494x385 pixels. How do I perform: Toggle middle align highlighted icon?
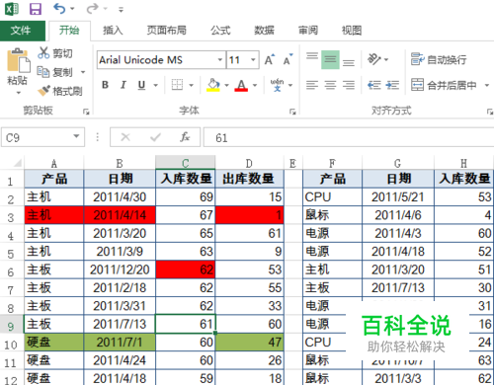click(330, 59)
